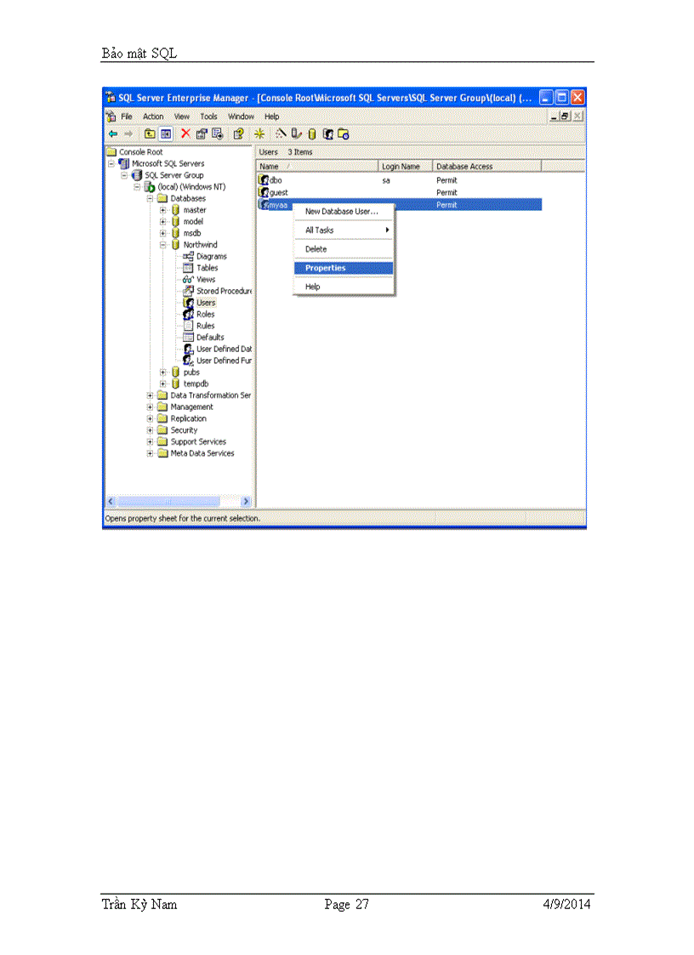Sort users by the Login Name column header
This screenshot has height=955, width=694.
[x=402, y=166]
